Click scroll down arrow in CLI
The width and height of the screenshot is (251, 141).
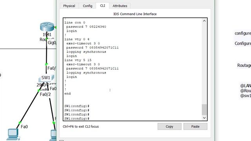[204, 118]
